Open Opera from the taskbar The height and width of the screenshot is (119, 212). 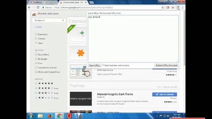[x=69, y=116]
